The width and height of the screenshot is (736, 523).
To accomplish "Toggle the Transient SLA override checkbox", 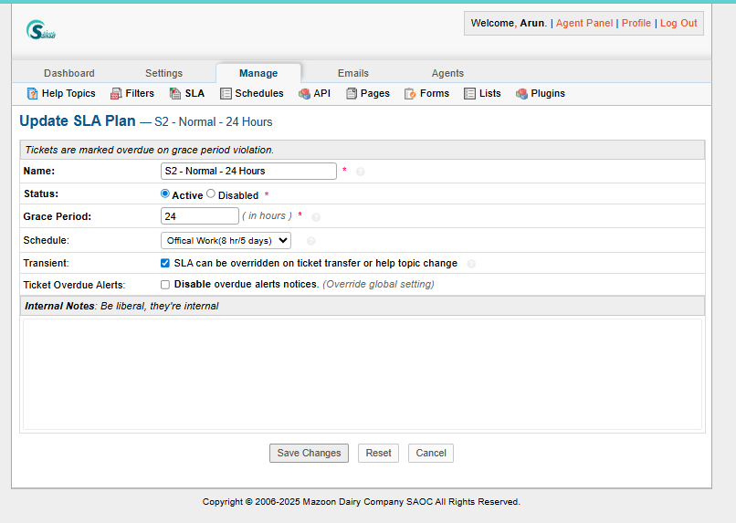I will tap(165, 263).
